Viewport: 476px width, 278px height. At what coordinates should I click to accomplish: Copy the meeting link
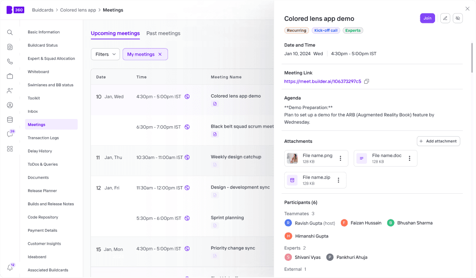[x=367, y=81]
